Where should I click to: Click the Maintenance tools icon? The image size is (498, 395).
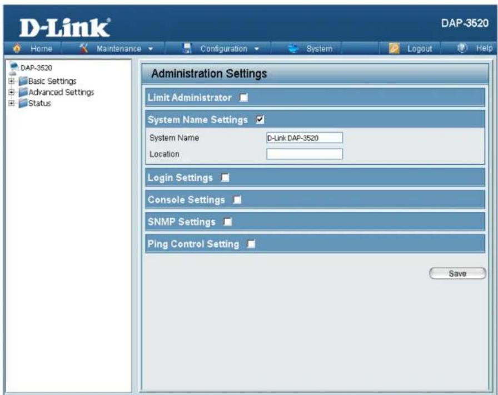point(83,48)
